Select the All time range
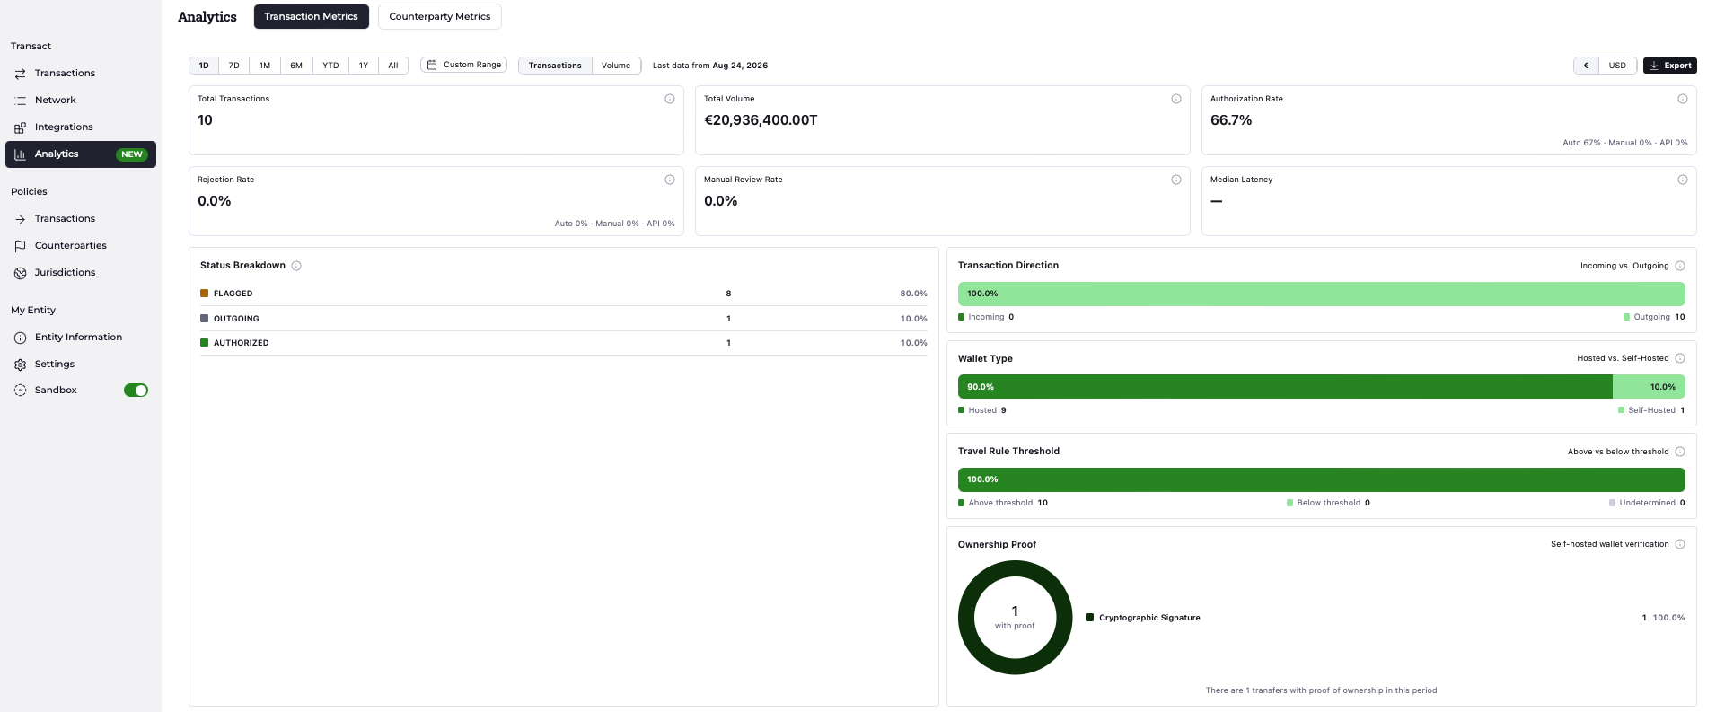Viewport: 1716px width, 712px height. 393,66
